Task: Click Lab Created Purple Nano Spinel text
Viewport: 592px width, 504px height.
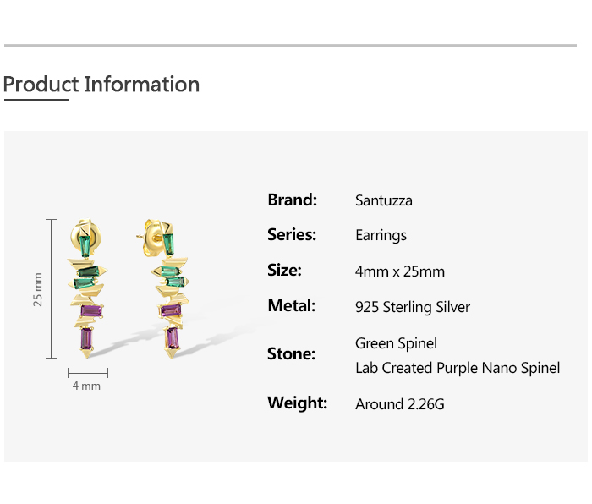Action: tap(458, 368)
